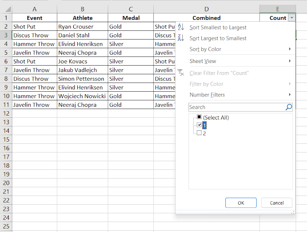Dismiss the filter menu with Cancel

(277, 203)
